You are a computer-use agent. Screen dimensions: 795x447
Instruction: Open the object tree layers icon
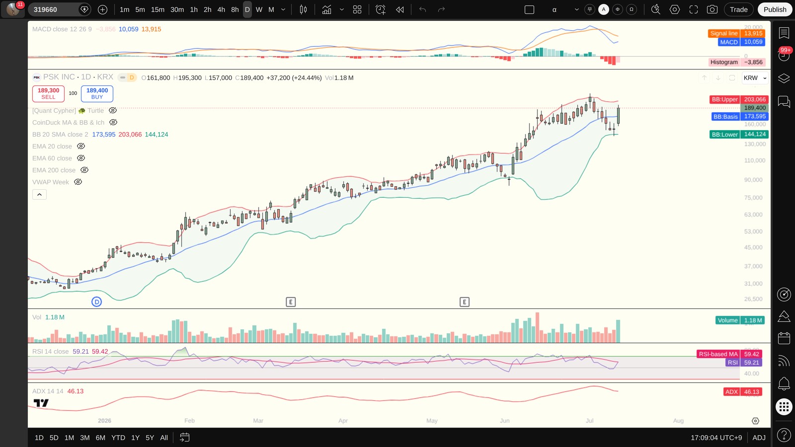[x=784, y=78]
